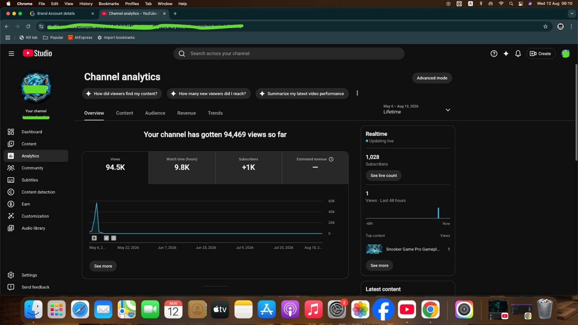
Task: Click the chart marker labeled 4
Action: pyautogui.click(x=106, y=238)
